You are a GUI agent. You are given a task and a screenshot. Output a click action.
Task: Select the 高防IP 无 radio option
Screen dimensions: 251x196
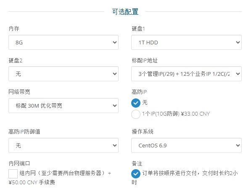[136, 103]
